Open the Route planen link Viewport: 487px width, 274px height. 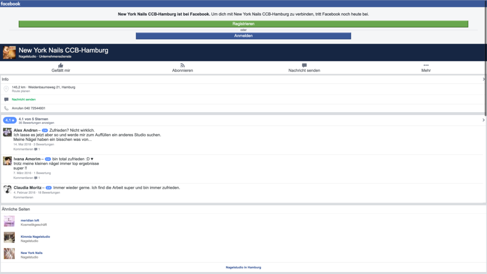point(20,90)
